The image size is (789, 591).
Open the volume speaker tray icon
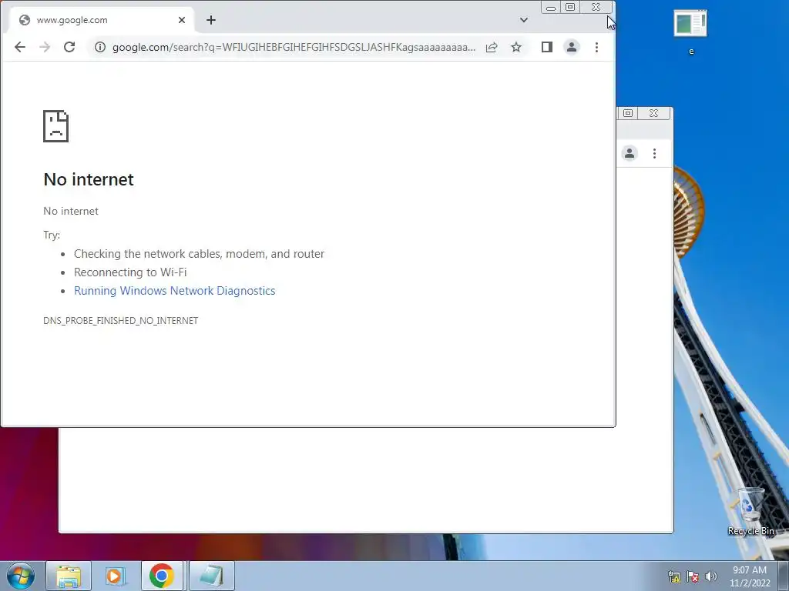click(x=711, y=576)
